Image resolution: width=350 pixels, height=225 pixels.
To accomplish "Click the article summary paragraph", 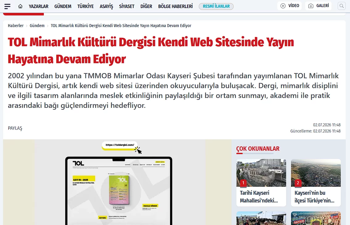I will (173, 91).
